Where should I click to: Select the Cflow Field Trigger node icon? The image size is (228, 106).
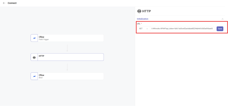point(34,38)
